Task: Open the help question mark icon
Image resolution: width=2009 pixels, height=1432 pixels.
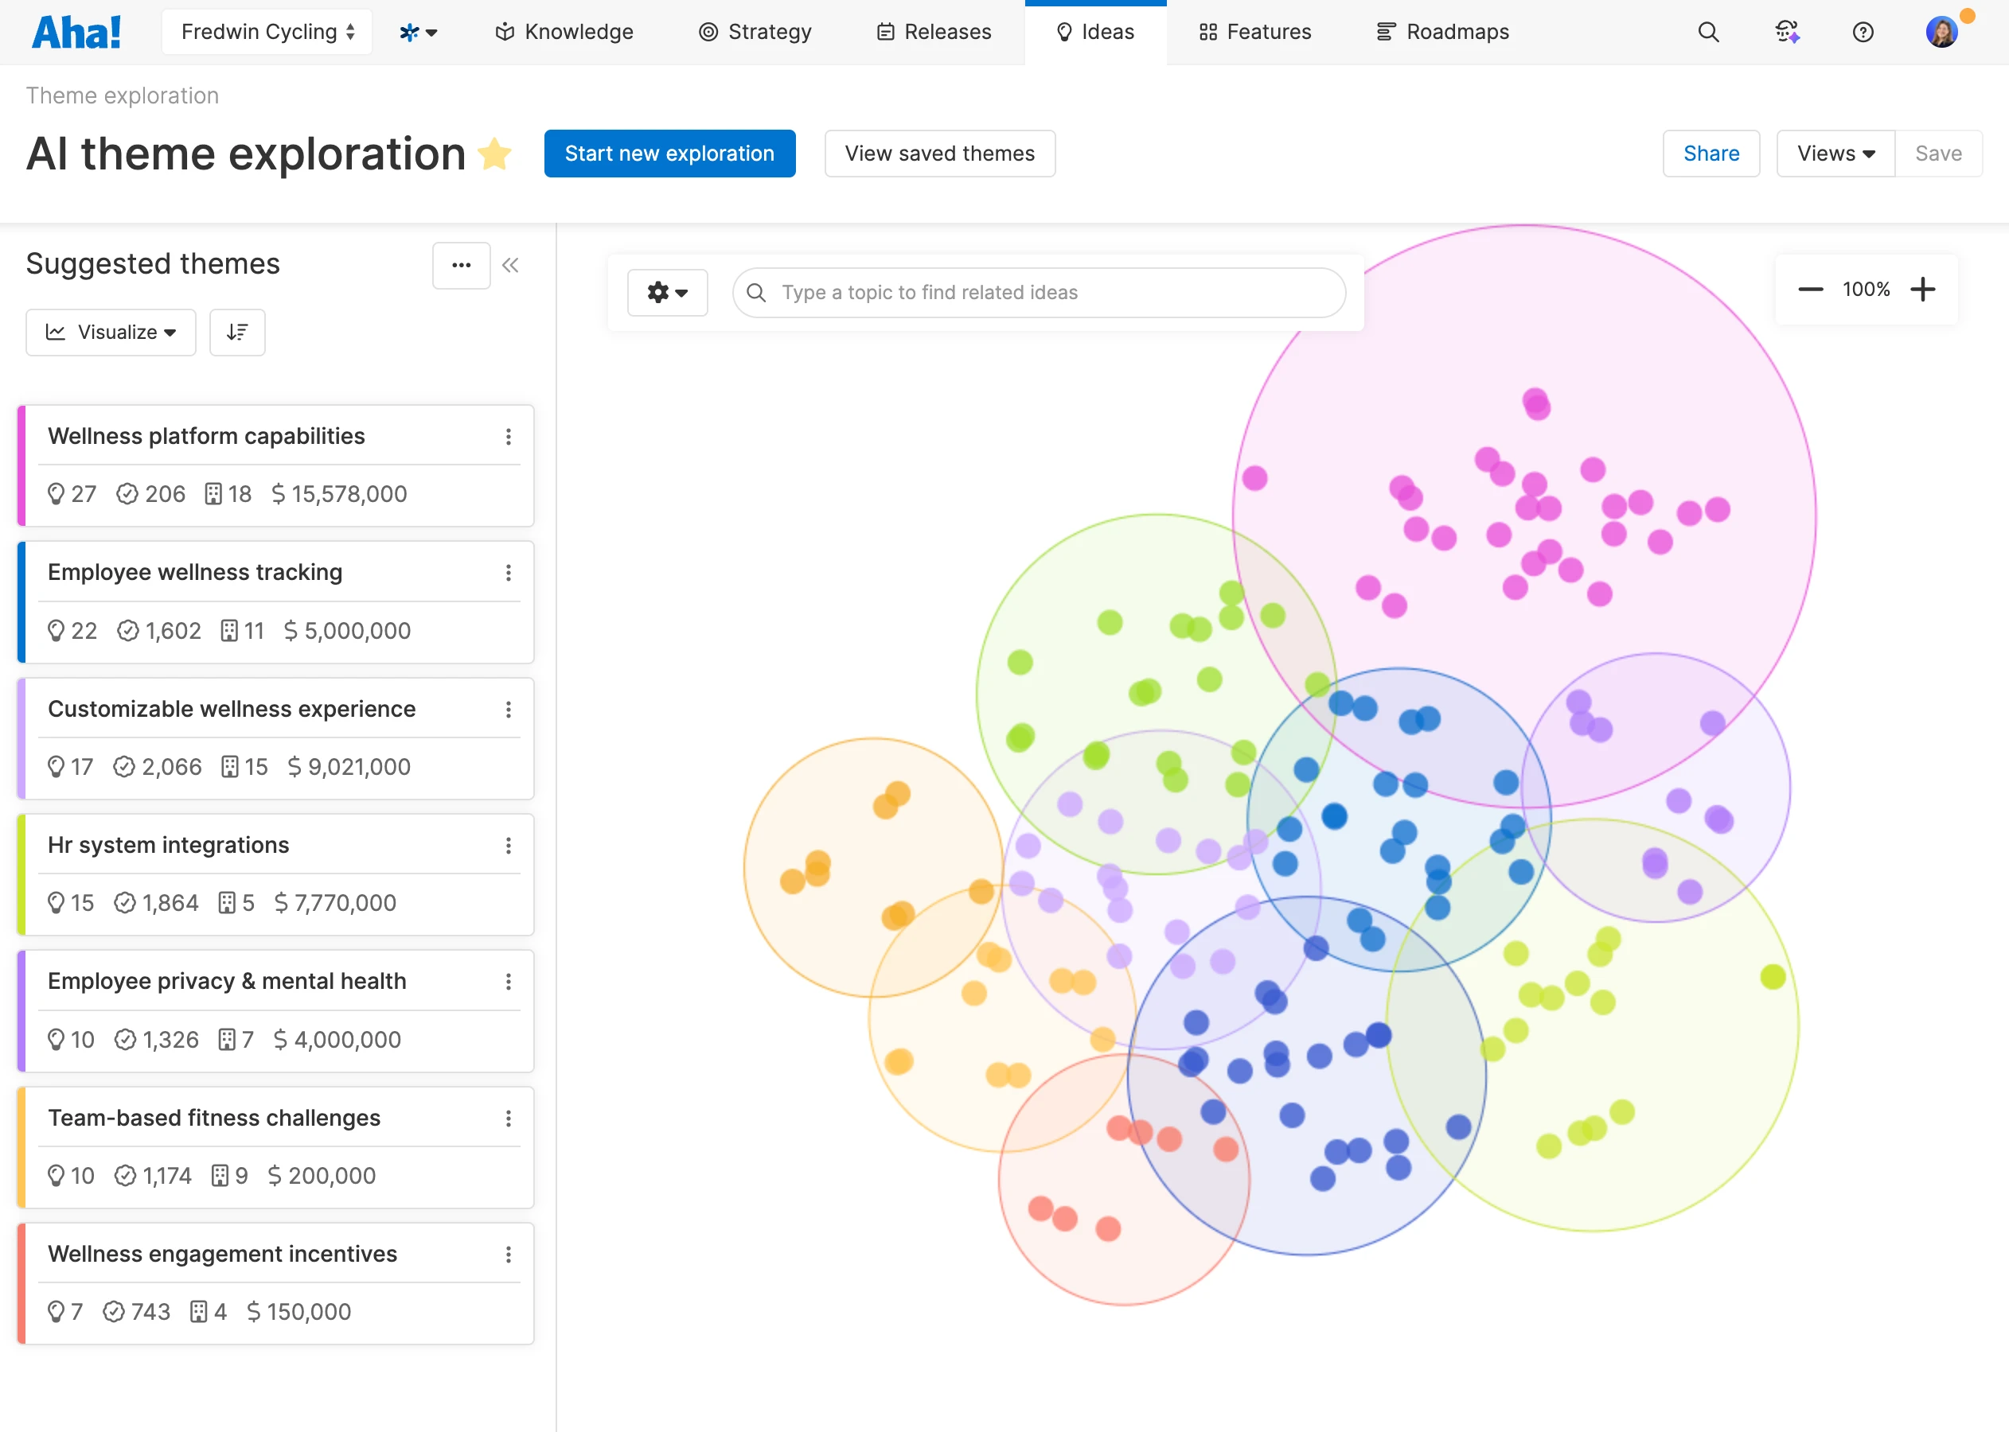Action: coord(1863,33)
